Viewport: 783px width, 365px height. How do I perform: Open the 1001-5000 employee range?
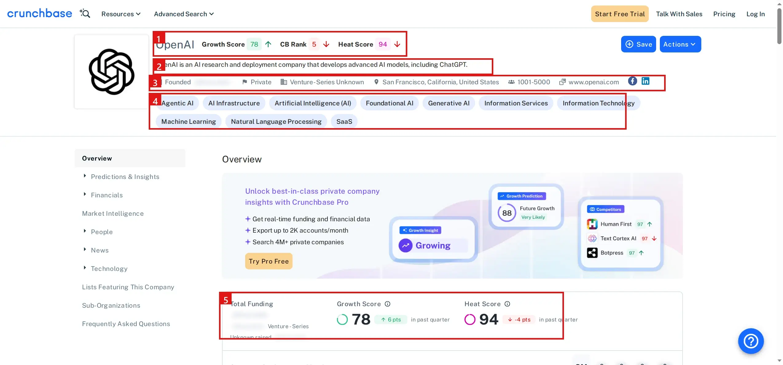pos(534,82)
